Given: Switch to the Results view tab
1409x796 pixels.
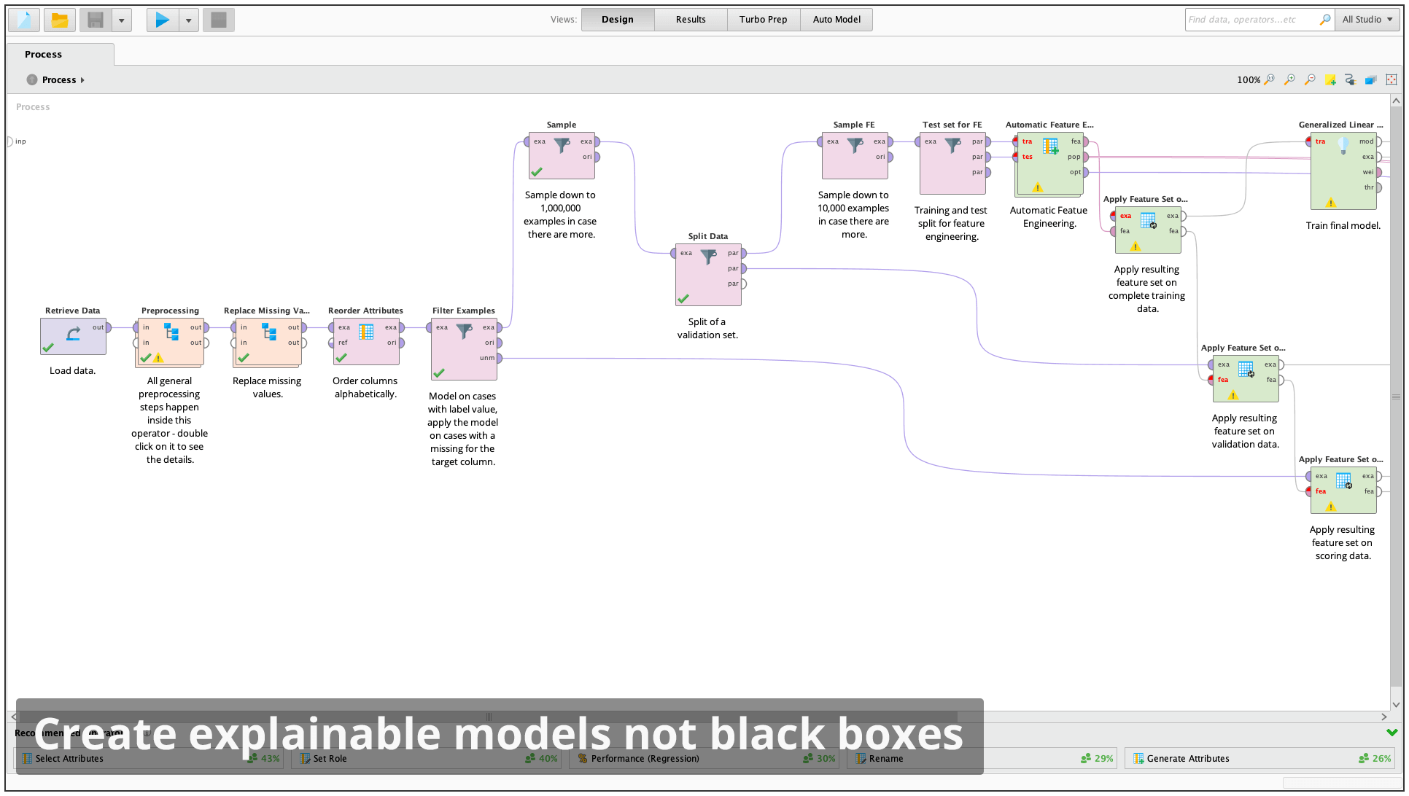Looking at the screenshot, I should pyautogui.click(x=690, y=19).
